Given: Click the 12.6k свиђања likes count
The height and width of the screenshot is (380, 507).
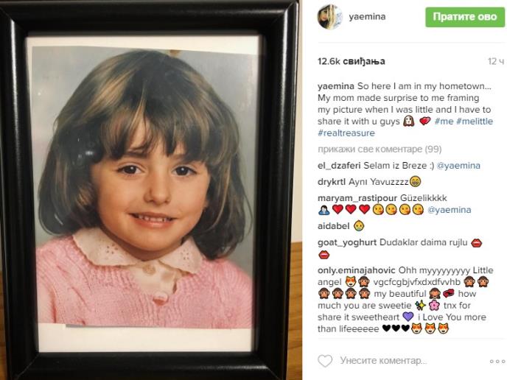Looking at the screenshot, I should tap(352, 61).
